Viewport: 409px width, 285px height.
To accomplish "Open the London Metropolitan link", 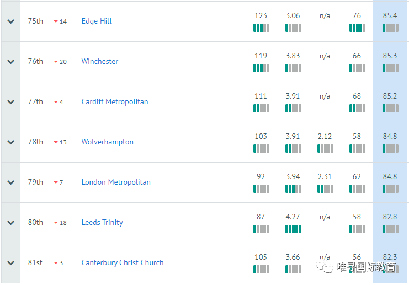I will click(116, 182).
